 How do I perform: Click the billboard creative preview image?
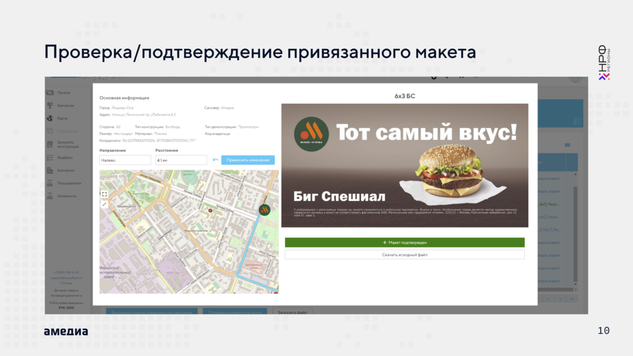[x=405, y=165]
